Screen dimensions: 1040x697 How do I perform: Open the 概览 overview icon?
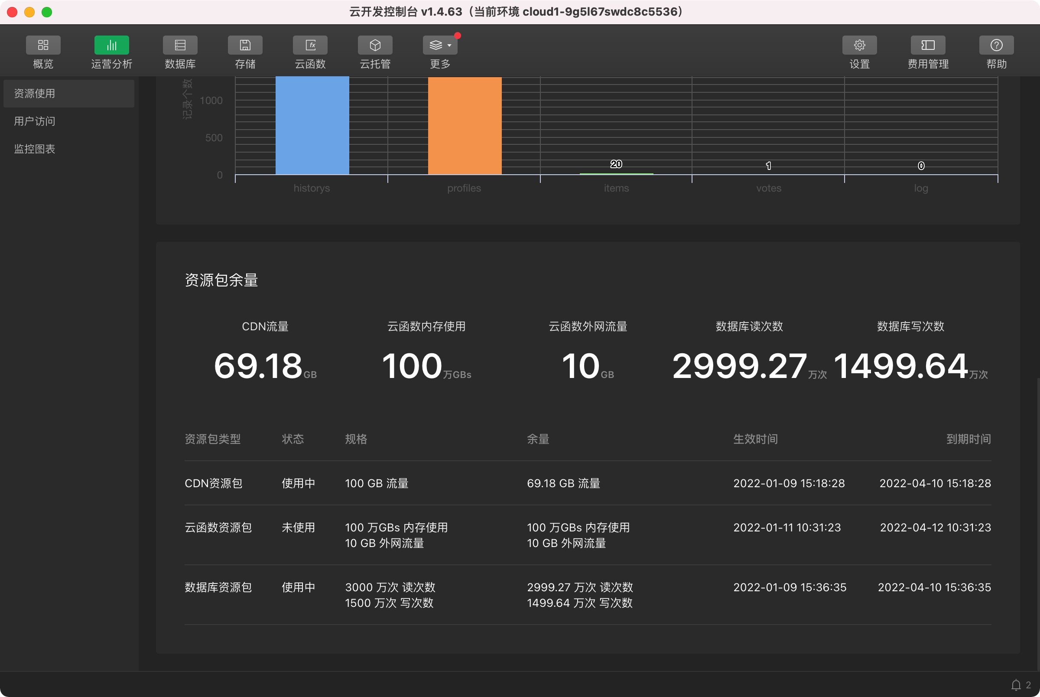pyautogui.click(x=43, y=46)
